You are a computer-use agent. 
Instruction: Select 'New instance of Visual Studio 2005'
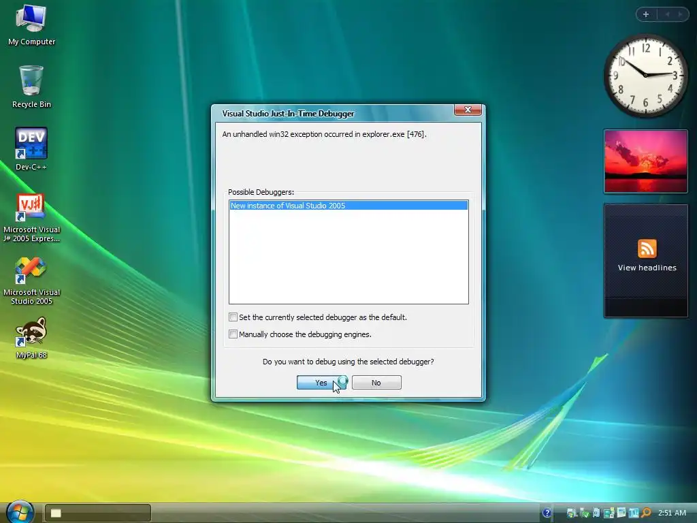click(x=348, y=206)
